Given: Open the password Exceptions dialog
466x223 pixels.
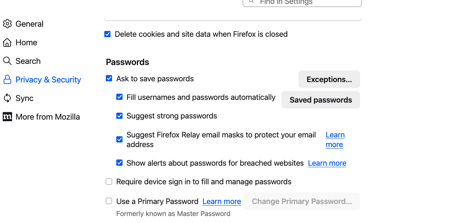Looking at the screenshot, I should [329, 79].
